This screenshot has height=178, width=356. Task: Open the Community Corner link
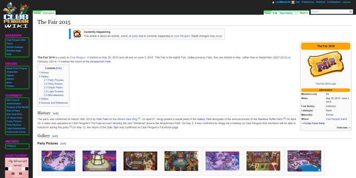(x=16, y=132)
